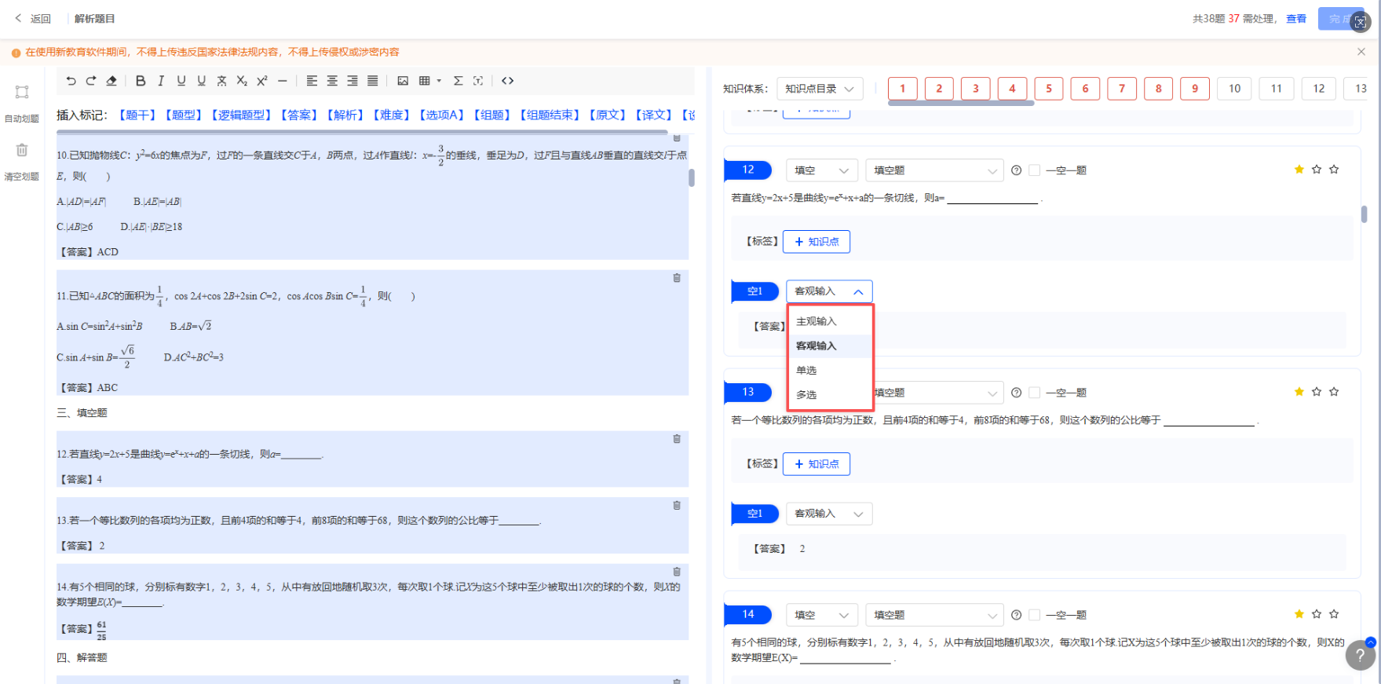Add 知识点 tag to question 13
The height and width of the screenshot is (684, 1381).
[x=817, y=464]
